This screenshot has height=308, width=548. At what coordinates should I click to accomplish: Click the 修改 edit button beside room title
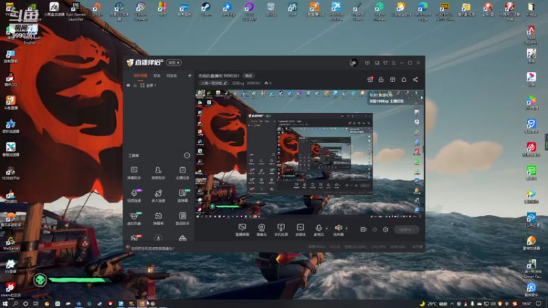click(x=248, y=76)
